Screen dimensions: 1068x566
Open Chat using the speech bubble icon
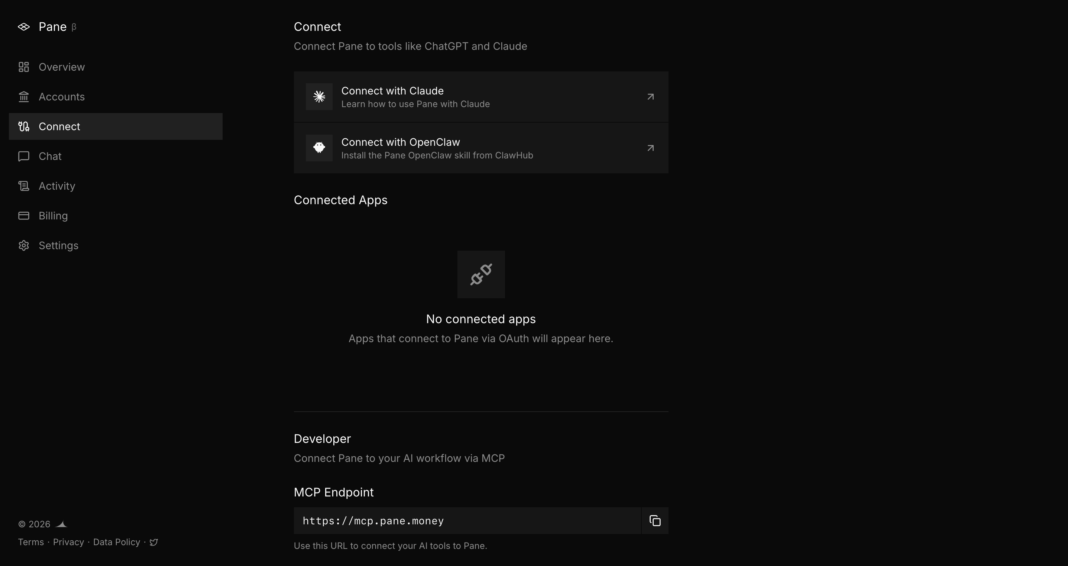point(24,156)
